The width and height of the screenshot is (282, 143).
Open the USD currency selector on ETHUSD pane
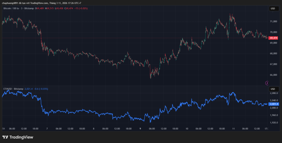[x=273, y=89]
